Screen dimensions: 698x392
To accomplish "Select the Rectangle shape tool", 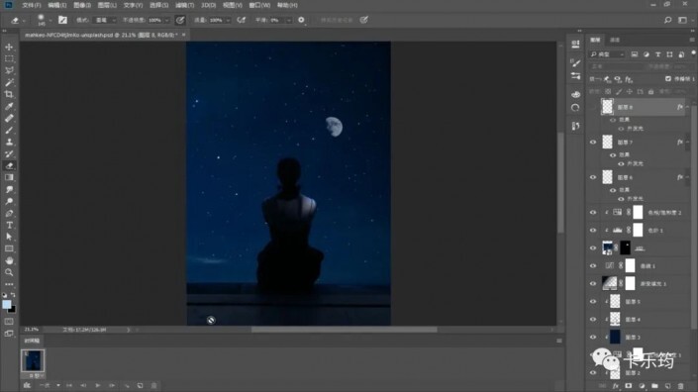I will pyautogui.click(x=9, y=248).
